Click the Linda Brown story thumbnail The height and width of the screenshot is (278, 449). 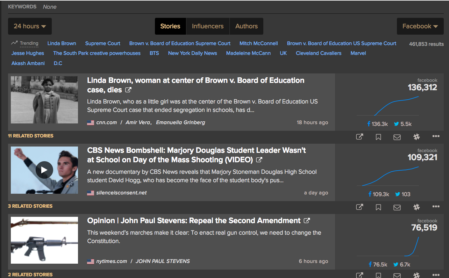point(44,100)
